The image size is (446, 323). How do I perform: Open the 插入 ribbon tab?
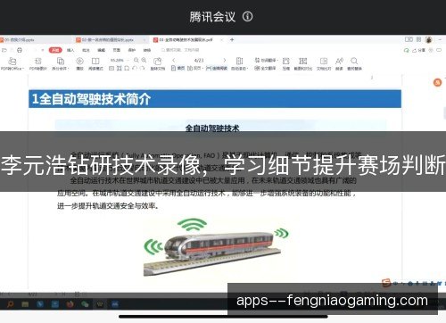pos(70,50)
